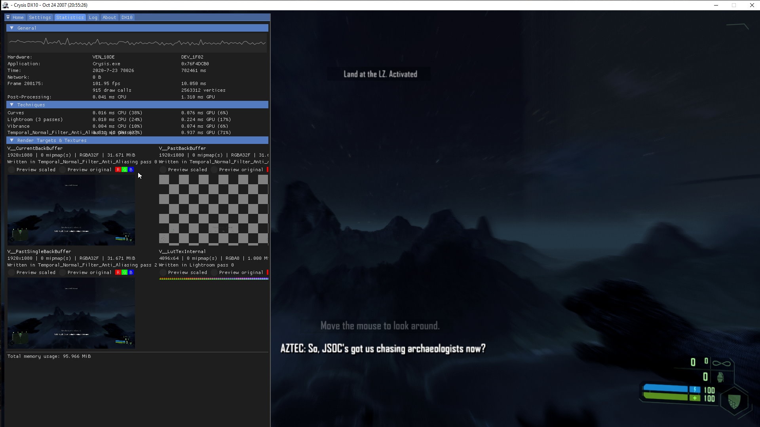Enable Preview original for V__PastBackBuffer
The width and height of the screenshot is (760, 427).
point(214,170)
